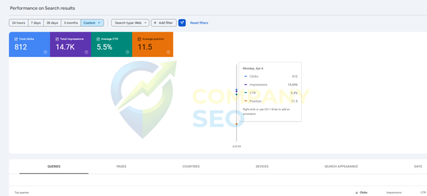Open help for Total impressions metric
Image resolution: width=427 pixels, height=196 pixels.
pyautogui.click(x=86, y=52)
